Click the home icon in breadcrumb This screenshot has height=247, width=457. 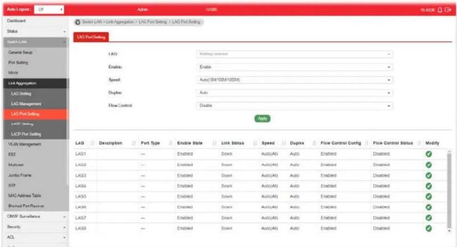[x=78, y=22]
